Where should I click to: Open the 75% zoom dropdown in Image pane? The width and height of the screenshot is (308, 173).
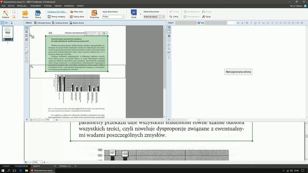[x=50, y=120]
